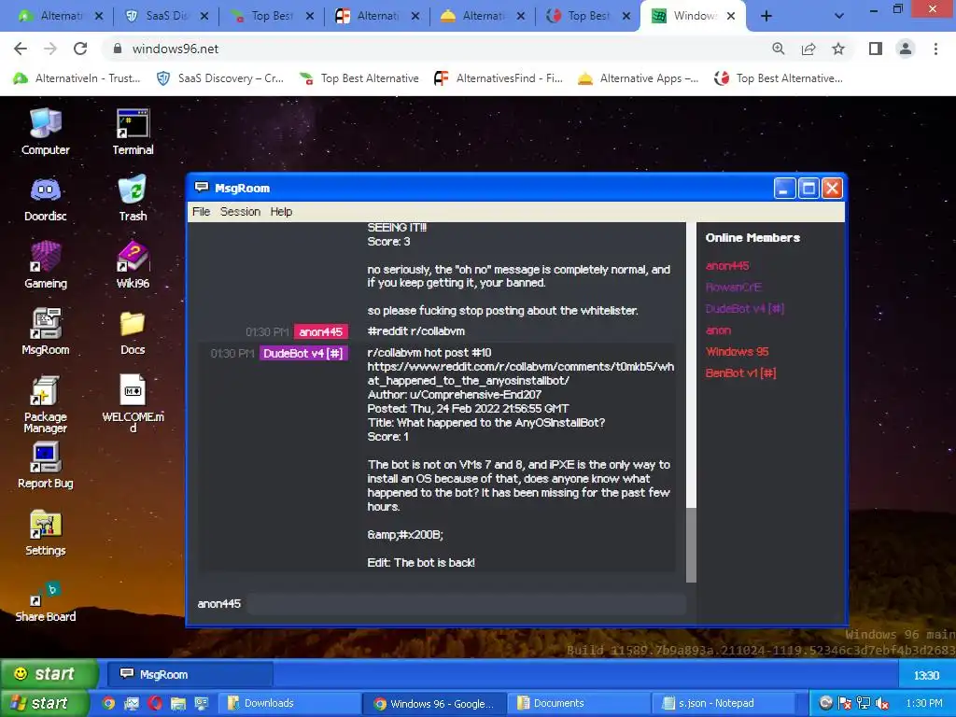Image resolution: width=956 pixels, height=717 pixels.
Task: Open the Settings desktop icon
Action: point(45,533)
